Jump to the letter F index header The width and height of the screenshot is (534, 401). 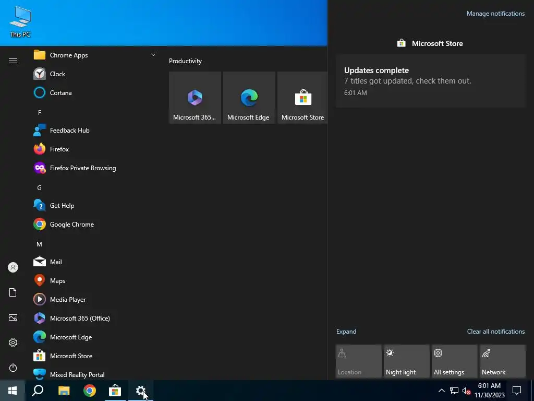40,113
